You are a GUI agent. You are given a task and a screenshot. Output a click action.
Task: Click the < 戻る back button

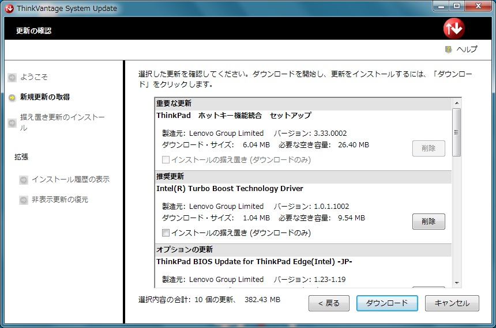pyautogui.click(x=329, y=303)
